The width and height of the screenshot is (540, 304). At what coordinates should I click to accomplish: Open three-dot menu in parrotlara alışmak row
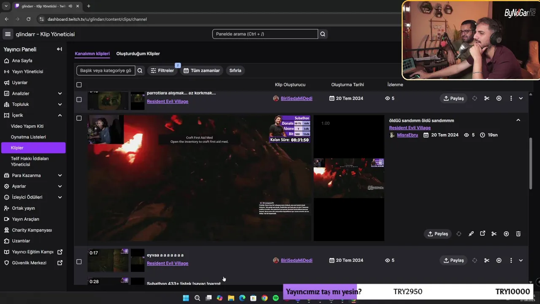pos(511,98)
